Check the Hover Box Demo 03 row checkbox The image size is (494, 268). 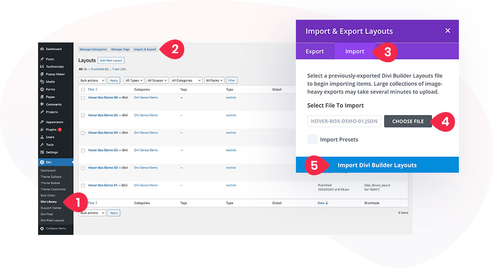tap(83, 151)
